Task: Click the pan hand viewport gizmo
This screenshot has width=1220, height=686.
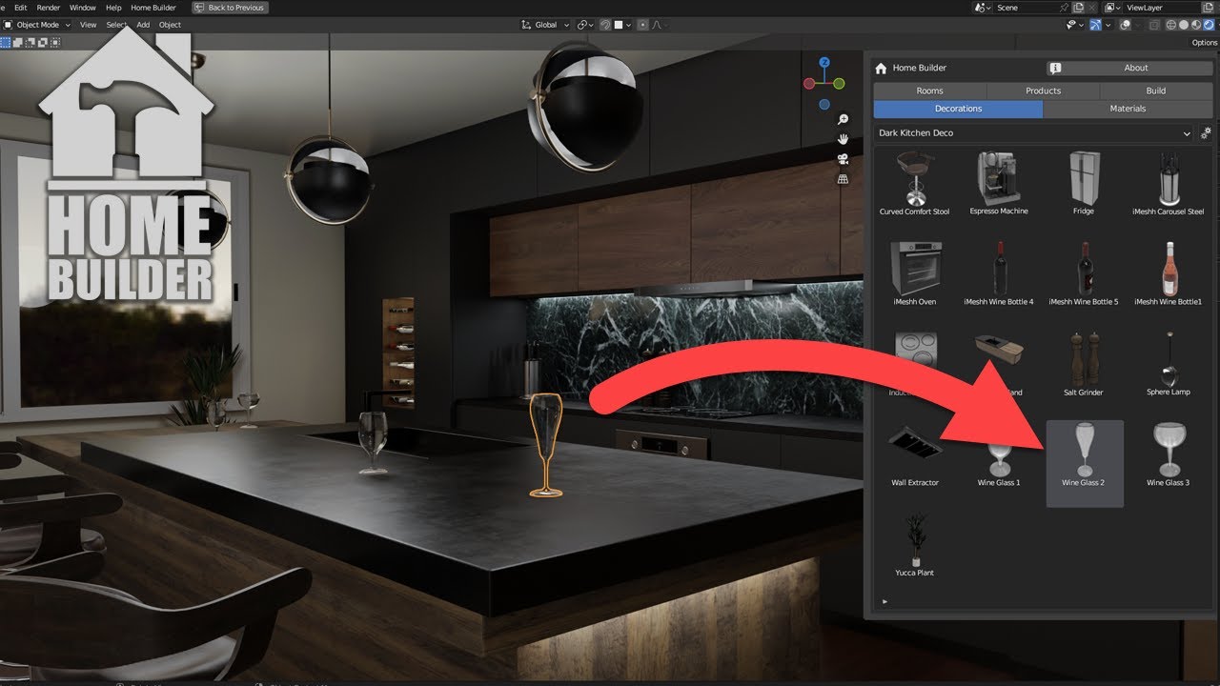Action: (843, 139)
